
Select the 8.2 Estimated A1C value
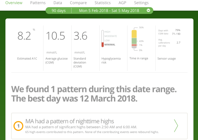24,36
